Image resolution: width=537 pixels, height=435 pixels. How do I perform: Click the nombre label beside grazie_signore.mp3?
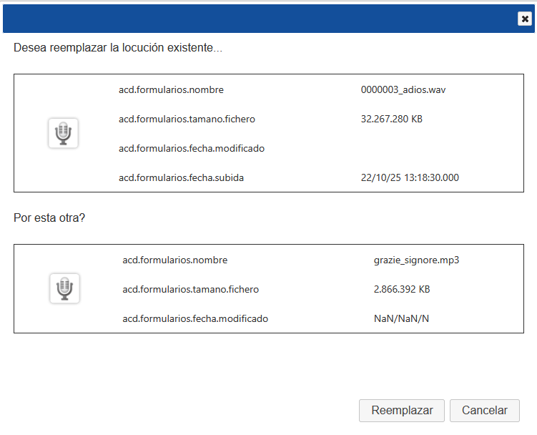174,260
